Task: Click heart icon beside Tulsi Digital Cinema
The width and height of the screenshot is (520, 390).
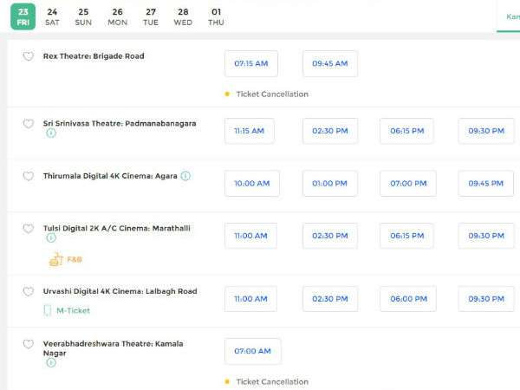Action: tap(28, 229)
